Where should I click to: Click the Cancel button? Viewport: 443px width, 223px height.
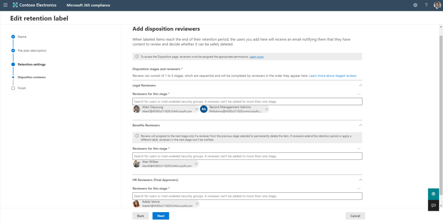tap(355, 216)
